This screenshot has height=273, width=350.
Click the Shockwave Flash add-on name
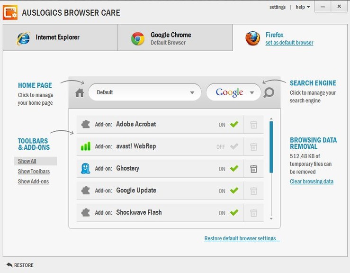pos(139,212)
